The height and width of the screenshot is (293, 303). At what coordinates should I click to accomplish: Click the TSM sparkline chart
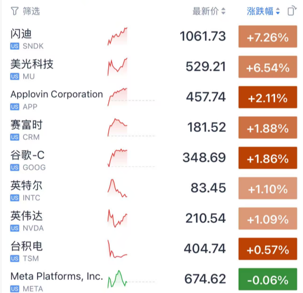(x=118, y=249)
